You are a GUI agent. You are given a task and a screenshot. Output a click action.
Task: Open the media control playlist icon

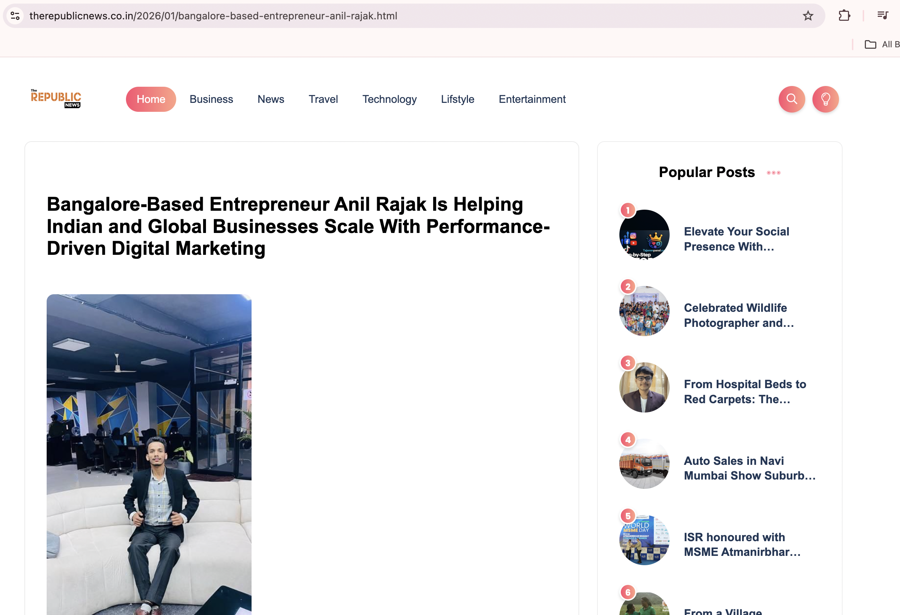(x=882, y=15)
